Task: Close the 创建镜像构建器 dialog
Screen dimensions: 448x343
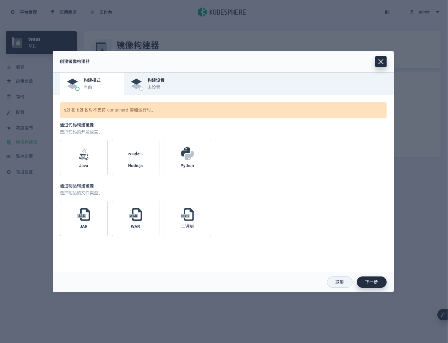Action: pyautogui.click(x=381, y=62)
